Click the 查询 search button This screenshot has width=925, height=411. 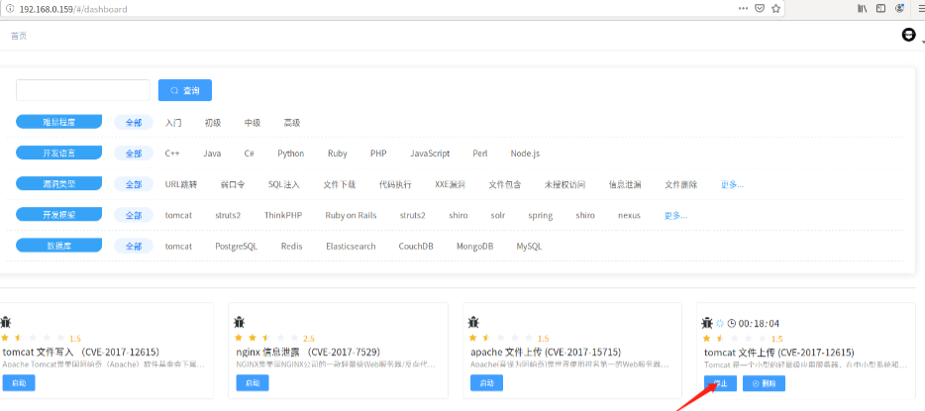pyautogui.click(x=185, y=90)
